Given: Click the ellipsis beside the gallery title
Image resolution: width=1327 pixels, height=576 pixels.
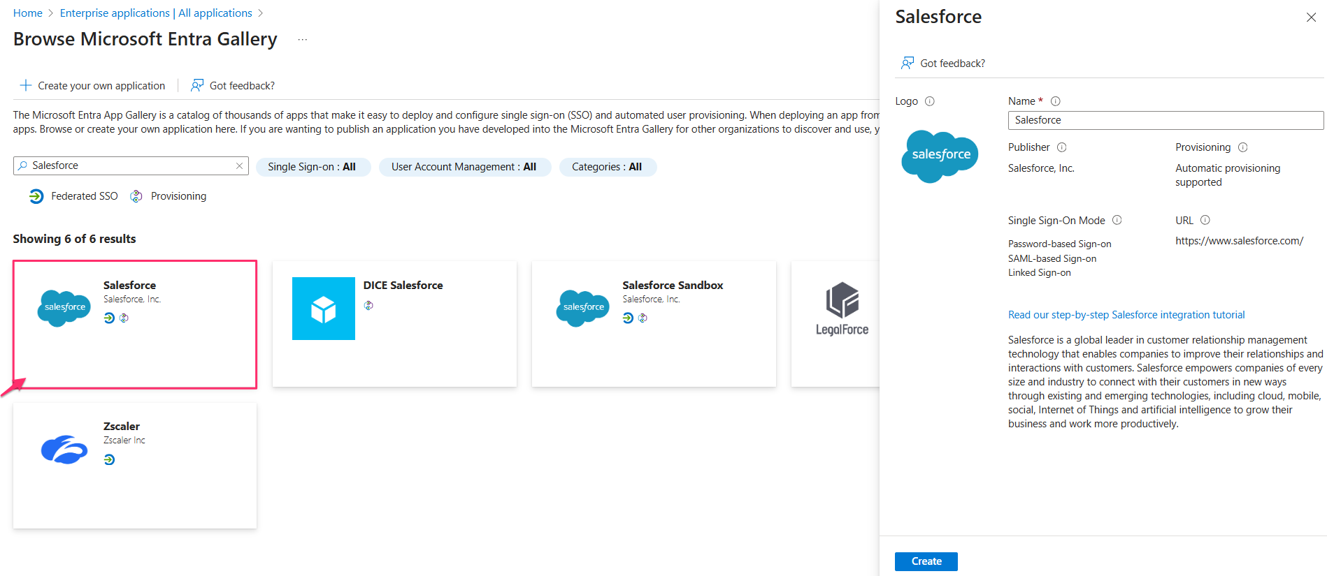Looking at the screenshot, I should point(302,40).
